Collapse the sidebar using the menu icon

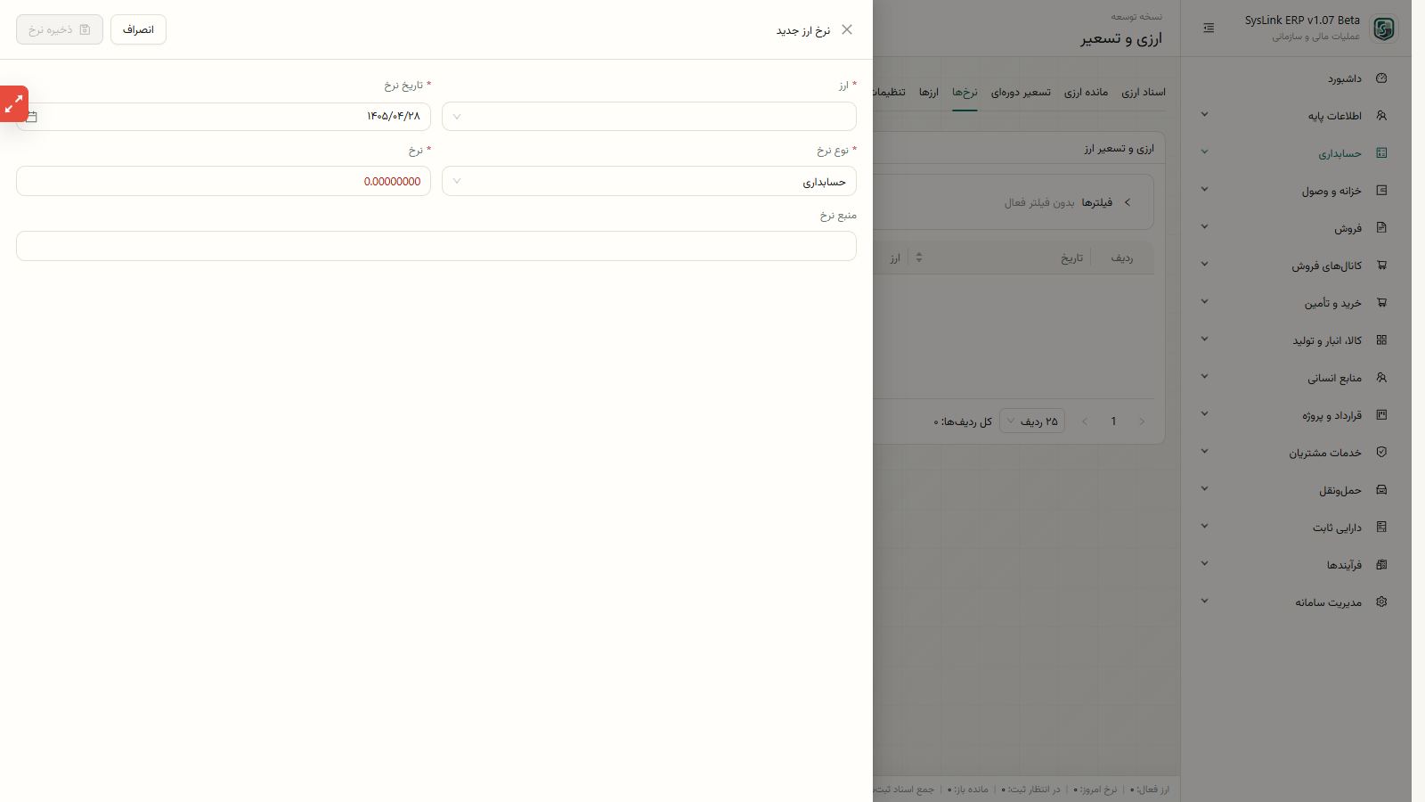(1209, 29)
